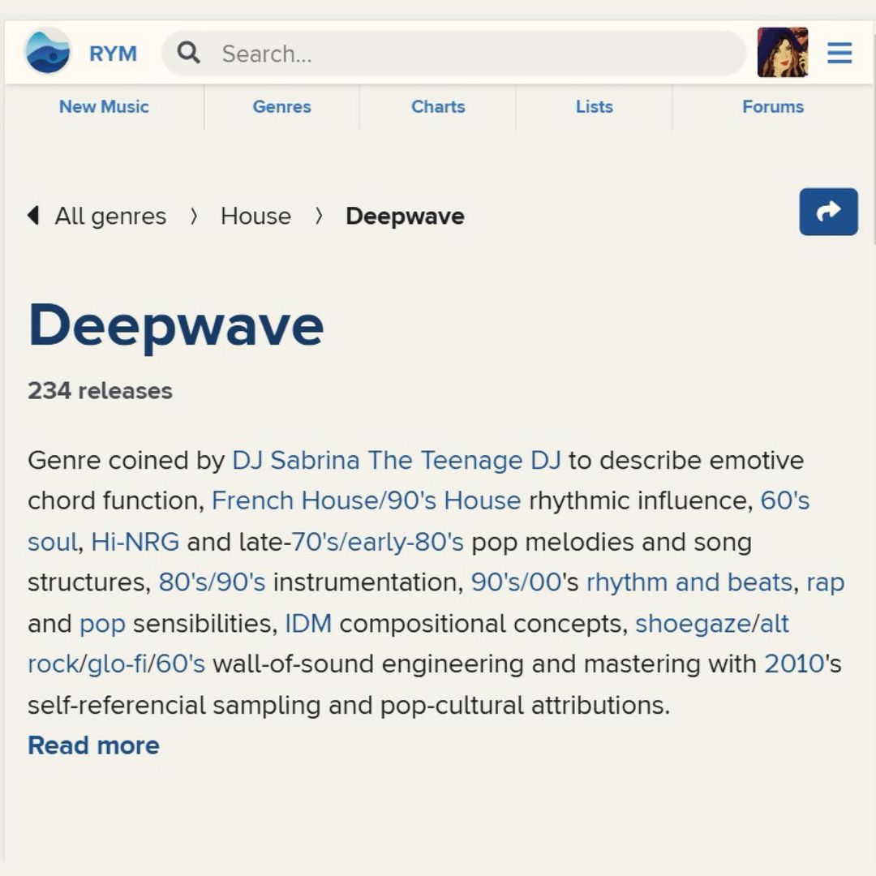
Task: Navigate to the Forums tab
Action: [772, 107]
